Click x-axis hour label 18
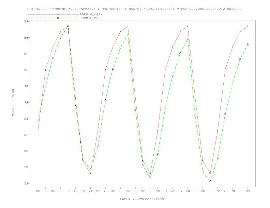The width and height of the screenshot is (270, 208). (83, 191)
